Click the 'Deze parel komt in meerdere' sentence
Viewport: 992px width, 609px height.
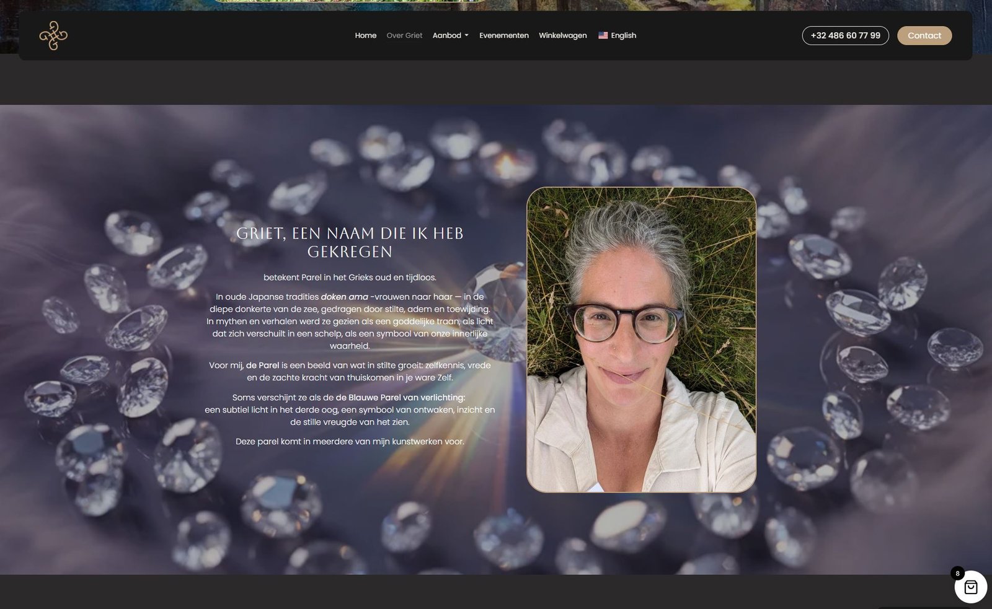(350, 441)
